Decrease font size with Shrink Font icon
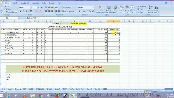 [42, 8]
